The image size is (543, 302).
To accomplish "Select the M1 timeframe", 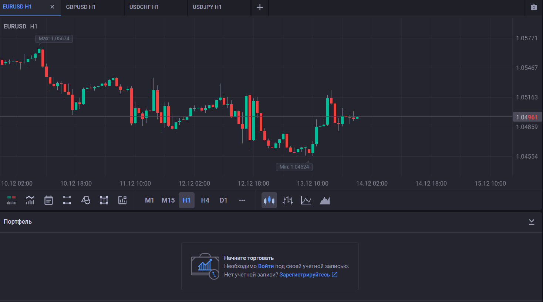I will point(149,200).
